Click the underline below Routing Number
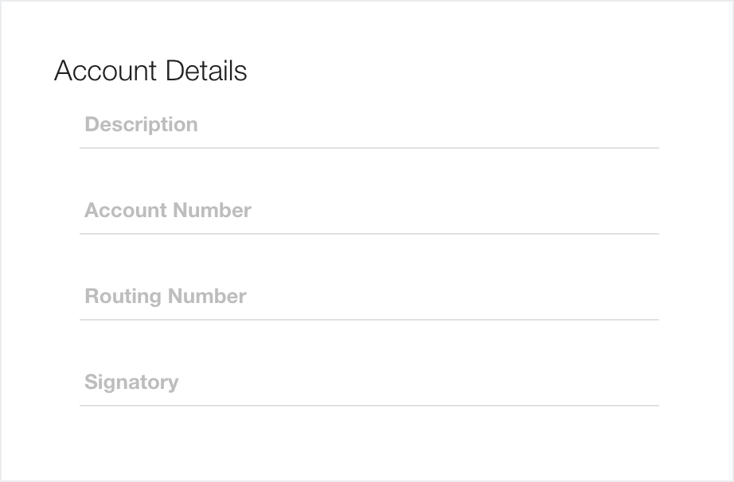 coord(369,320)
